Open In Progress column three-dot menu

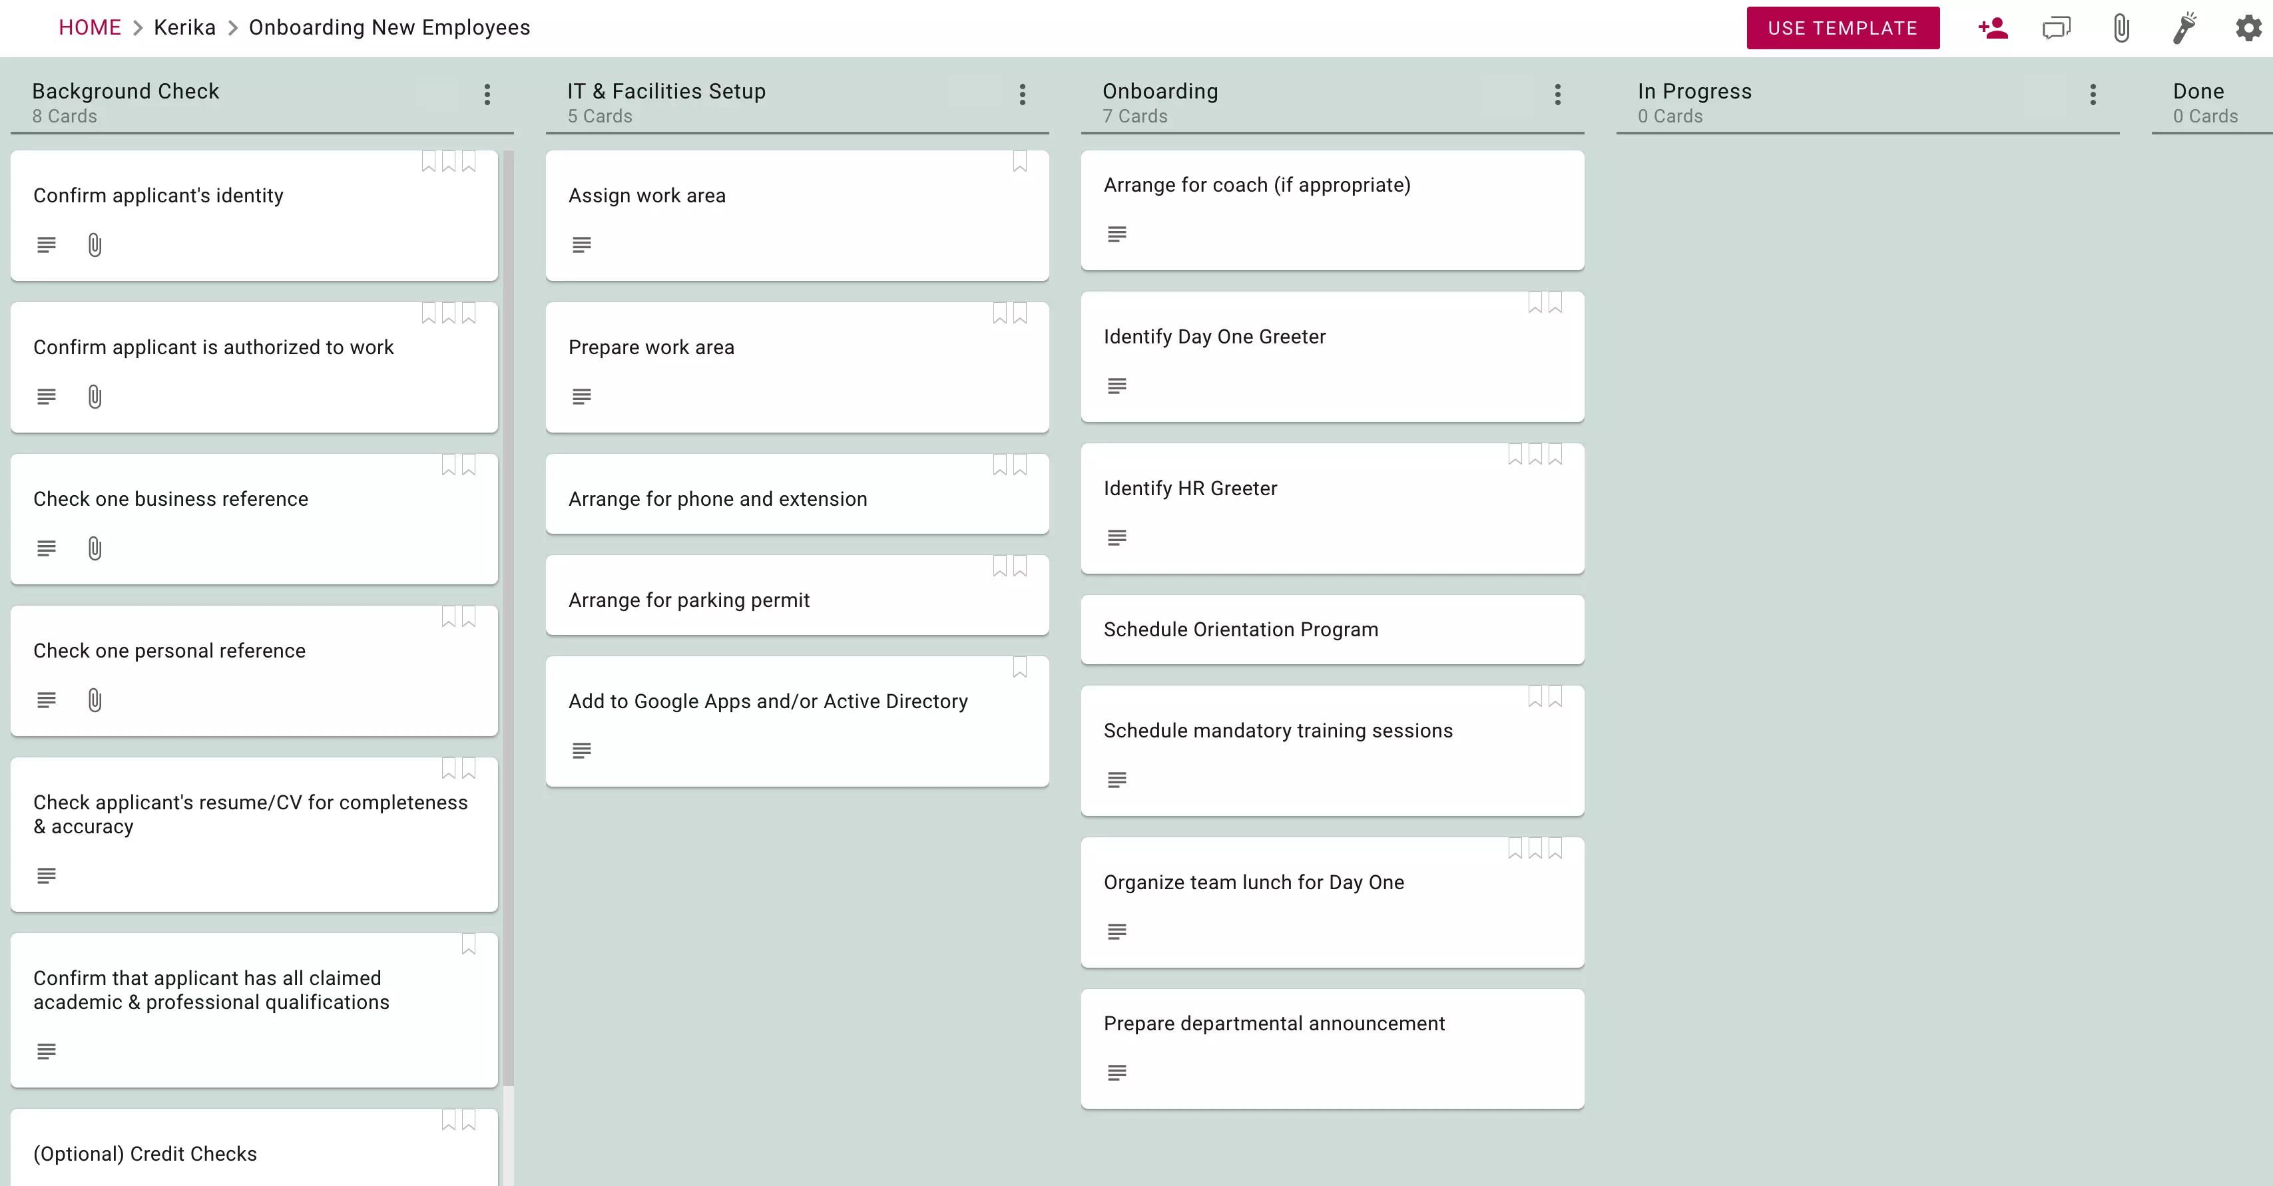click(x=2093, y=95)
